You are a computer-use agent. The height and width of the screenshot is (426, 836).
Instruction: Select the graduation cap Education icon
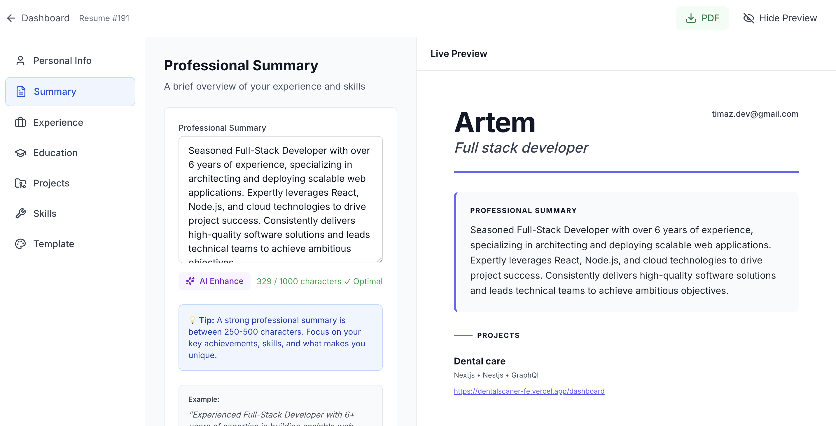(x=20, y=153)
